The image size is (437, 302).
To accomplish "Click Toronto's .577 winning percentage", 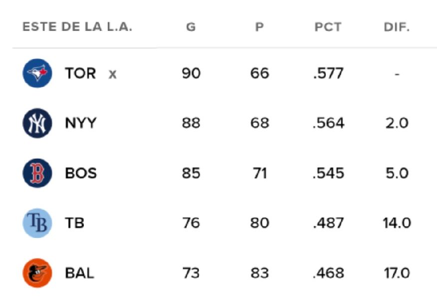I will tap(328, 73).
